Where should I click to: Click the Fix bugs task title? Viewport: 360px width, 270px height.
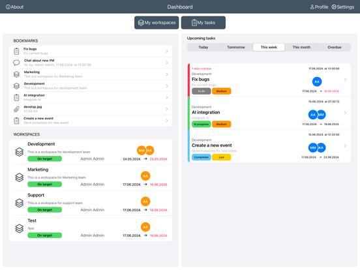click(x=201, y=79)
